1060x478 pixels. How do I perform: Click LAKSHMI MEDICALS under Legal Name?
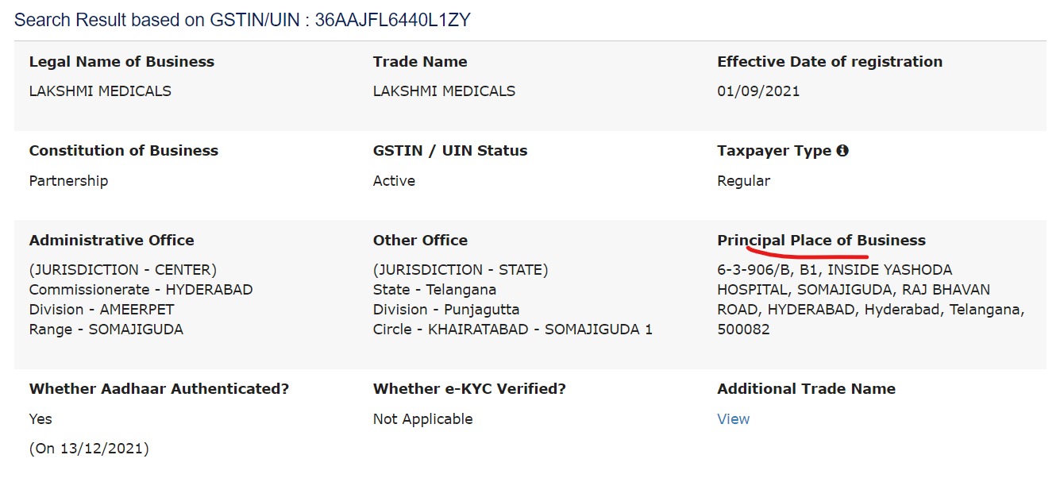click(x=100, y=91)
